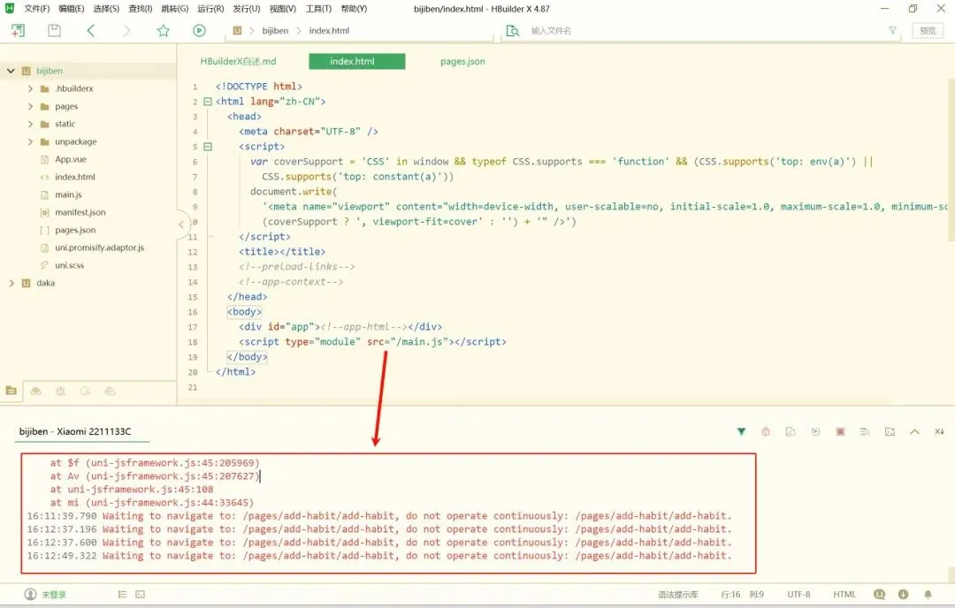Click index.html in the breadcrumb path

coord(329,30)
